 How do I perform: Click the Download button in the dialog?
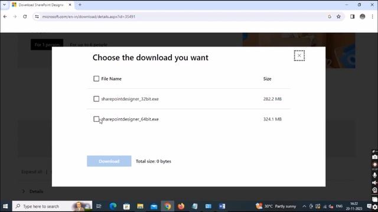pyautogui.click(x=109, y=161)
